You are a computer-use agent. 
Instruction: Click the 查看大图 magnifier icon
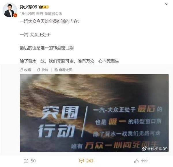[x=56, y=70]
